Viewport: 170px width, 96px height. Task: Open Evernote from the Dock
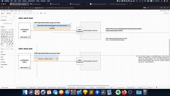(118, 92)
